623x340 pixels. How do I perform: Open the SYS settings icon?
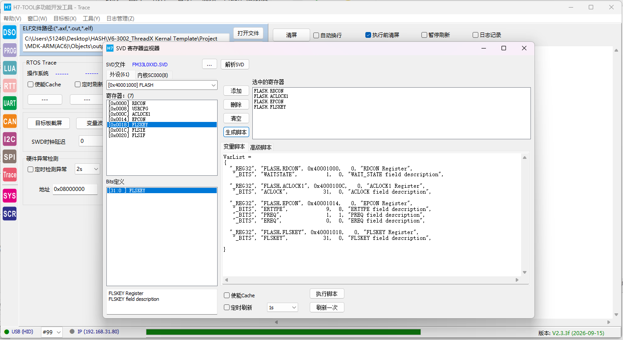coord(9,196)
